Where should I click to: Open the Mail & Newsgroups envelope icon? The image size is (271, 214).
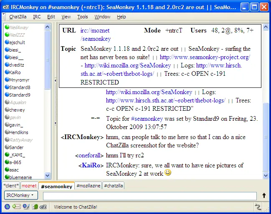(17, 207)
